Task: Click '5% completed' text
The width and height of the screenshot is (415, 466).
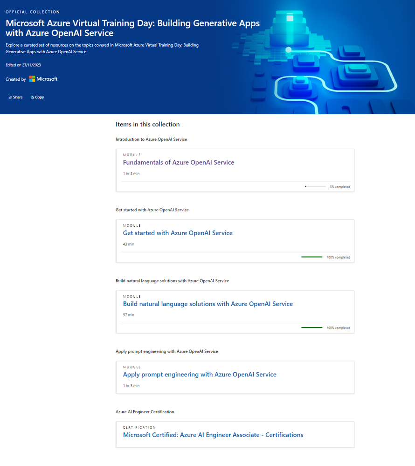Action: 340,187
